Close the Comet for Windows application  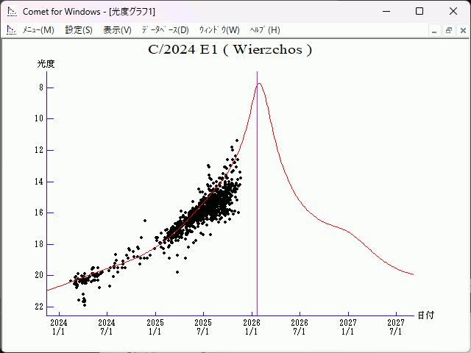click(453, 11)
